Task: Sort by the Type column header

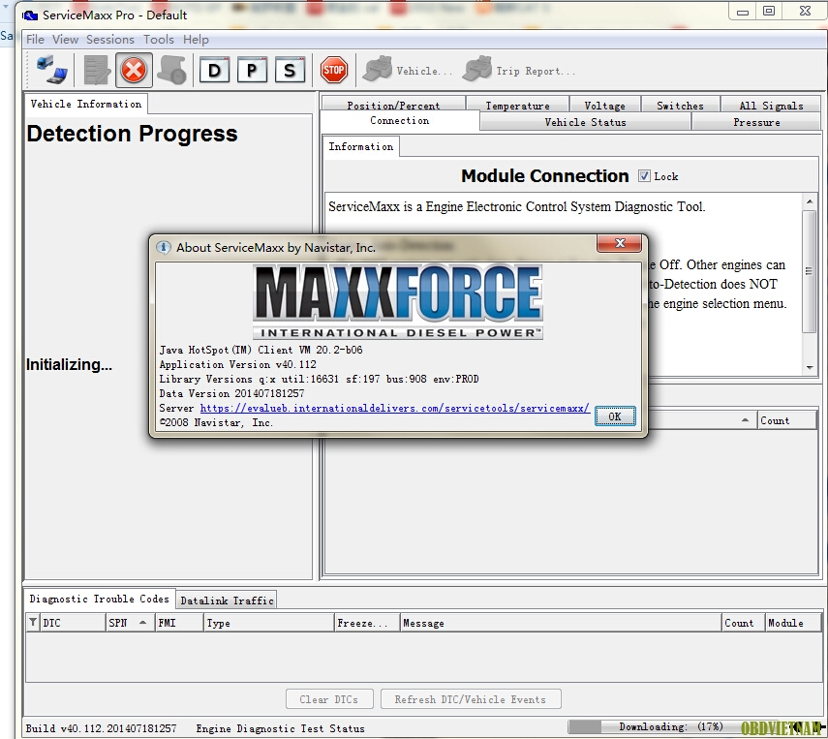Action: [269, 623]
